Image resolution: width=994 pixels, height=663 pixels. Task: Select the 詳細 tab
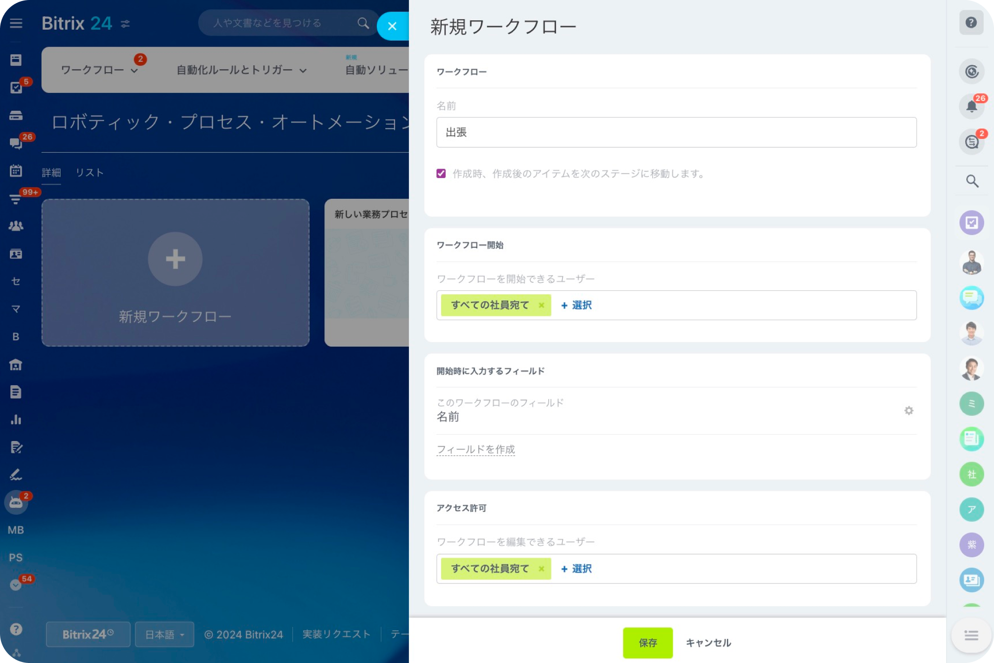[x=51, y=173]
